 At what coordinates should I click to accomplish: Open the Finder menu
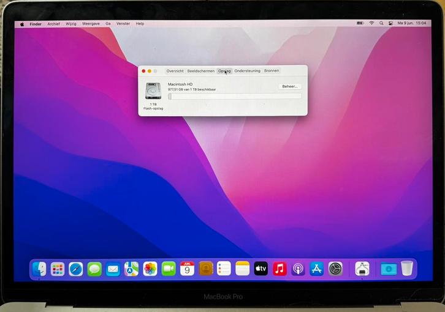tap(36, 24)
